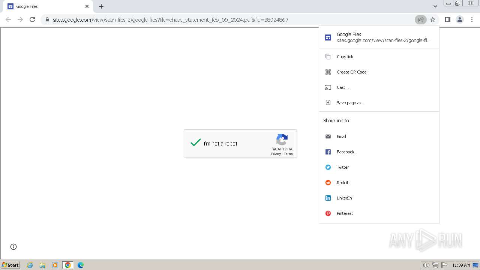Open the Windows Start button
This screenshot has width=480, height=270.
10,265
